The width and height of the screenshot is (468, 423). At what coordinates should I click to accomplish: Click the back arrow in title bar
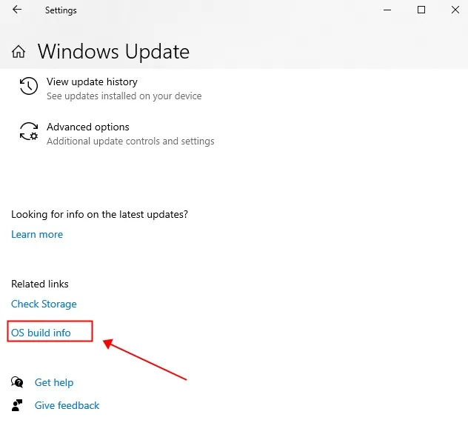pos(17,10)
